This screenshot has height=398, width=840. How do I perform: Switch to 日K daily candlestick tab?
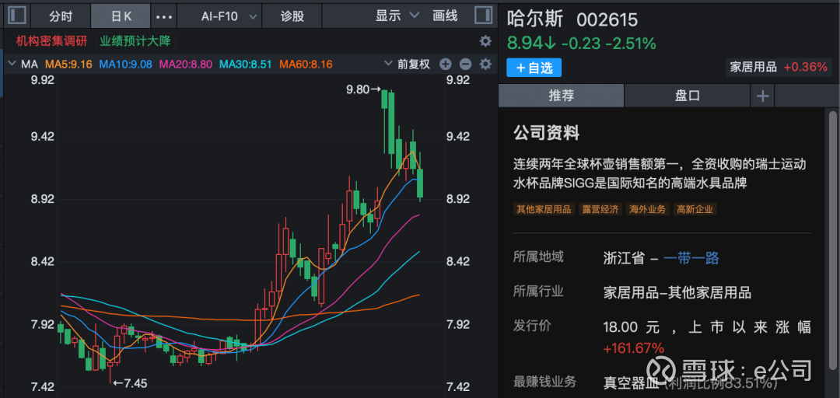(121, 16)
